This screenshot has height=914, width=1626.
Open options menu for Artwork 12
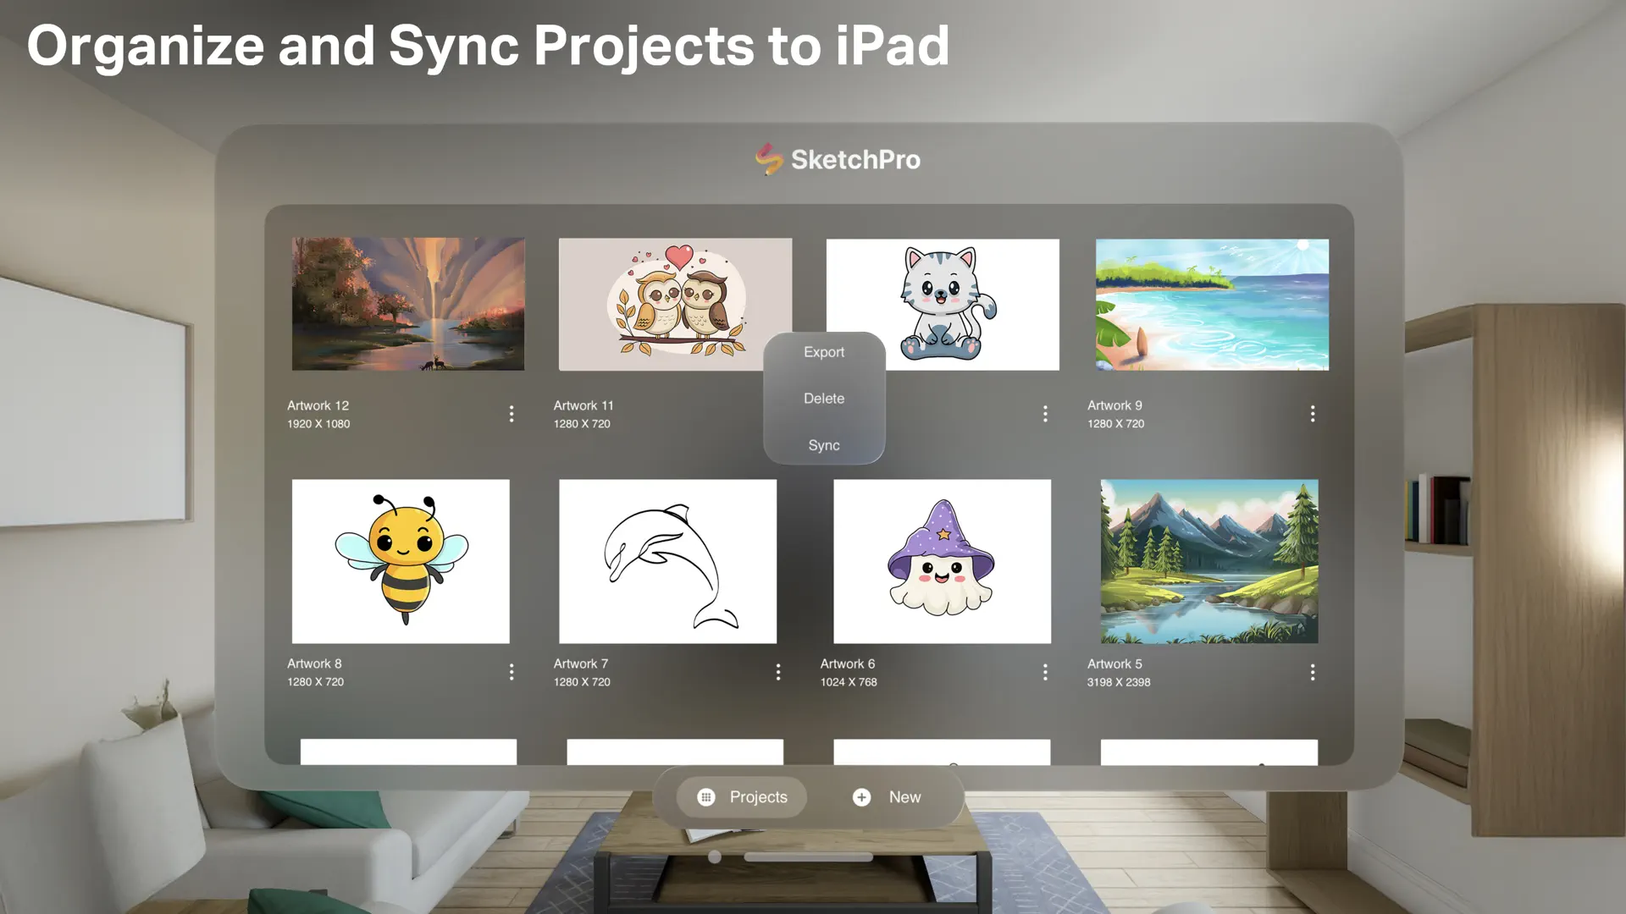pos(512,414)
